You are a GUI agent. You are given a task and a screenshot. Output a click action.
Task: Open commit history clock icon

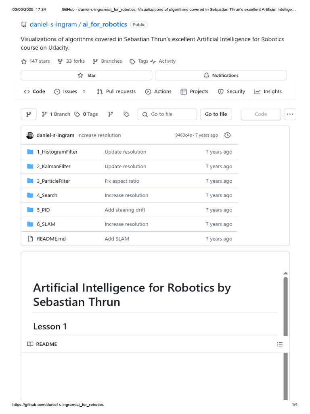(228, 135)
